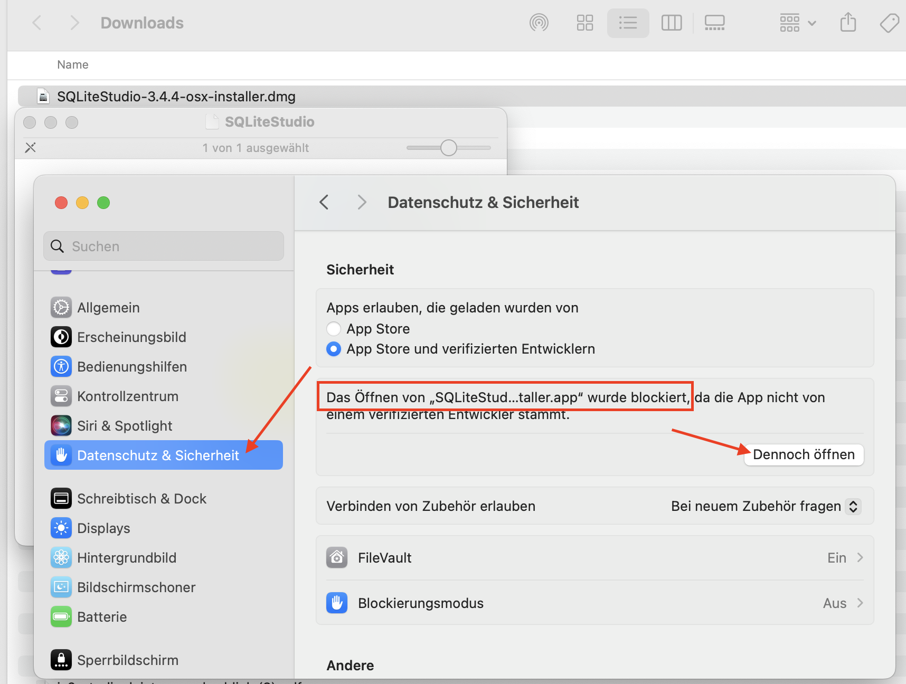Click the Dennoch öffnen button

click(803, 455)
